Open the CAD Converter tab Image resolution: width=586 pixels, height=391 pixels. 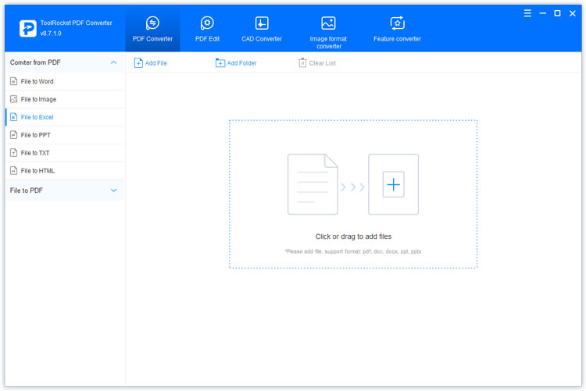click(262, 29)
